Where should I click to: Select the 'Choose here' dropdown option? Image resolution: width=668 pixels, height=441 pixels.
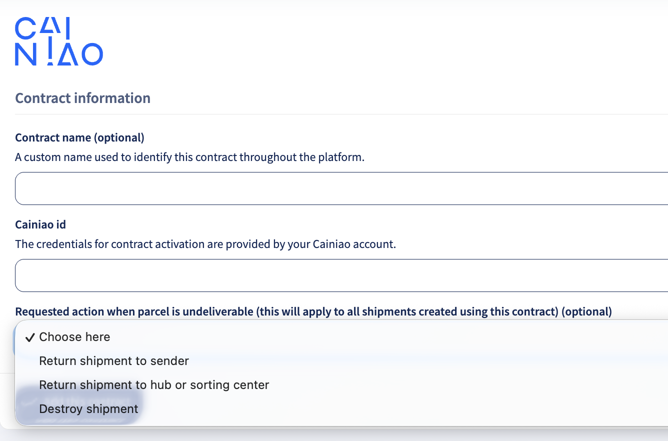point(341,337)
